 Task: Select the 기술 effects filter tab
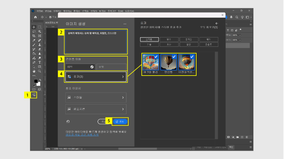[149, 45]
